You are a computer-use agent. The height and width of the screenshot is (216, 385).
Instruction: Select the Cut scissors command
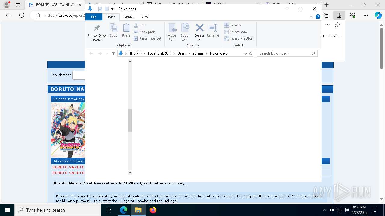pyautogui.click(x=139, y=25)
